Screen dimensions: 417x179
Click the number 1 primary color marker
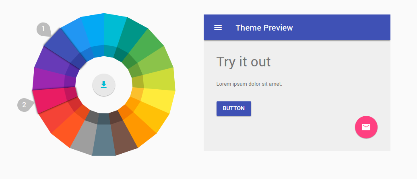pos(43,29)
